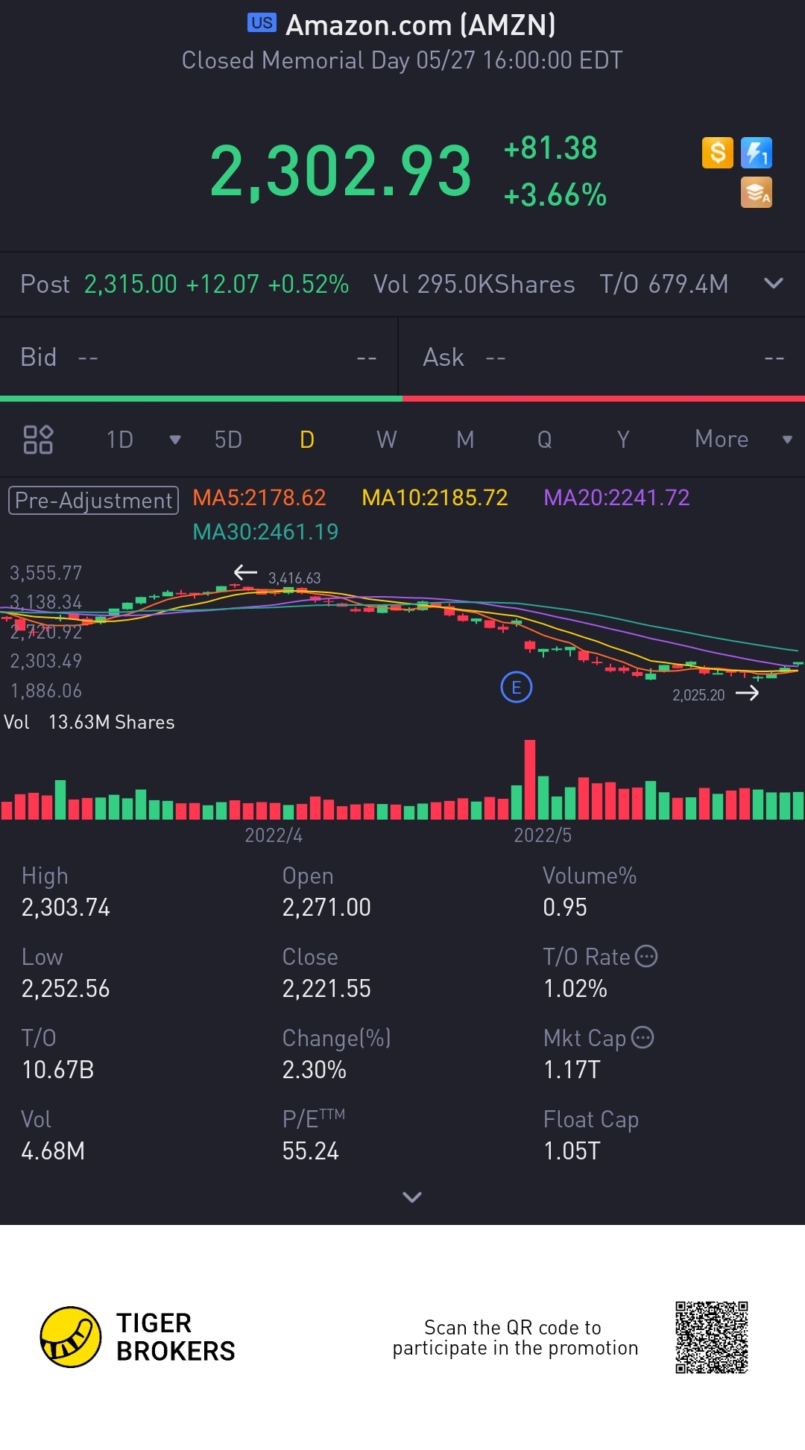Tap the 2022/4 date axis label
The image size is (805, 1450).
[274, 835]
